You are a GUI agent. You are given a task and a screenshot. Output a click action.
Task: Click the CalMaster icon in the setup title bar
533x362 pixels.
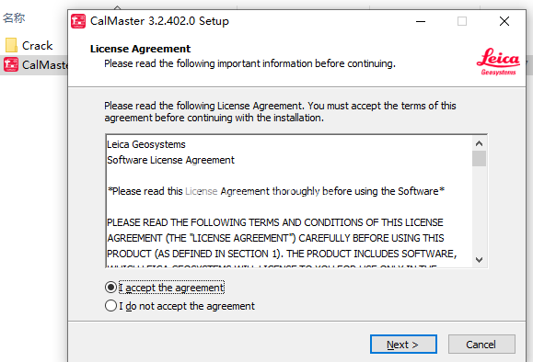point(78,21)
